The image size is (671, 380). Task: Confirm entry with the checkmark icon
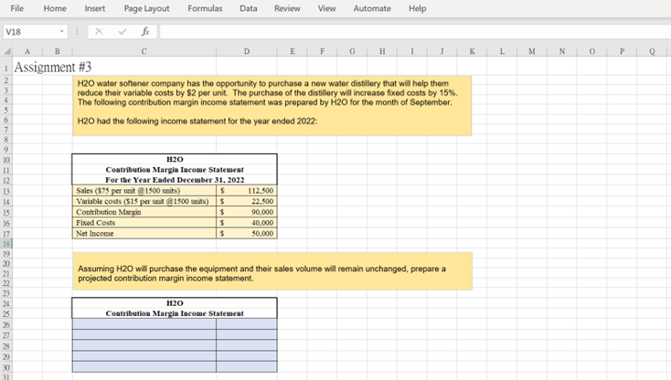(x=122, y=31)
